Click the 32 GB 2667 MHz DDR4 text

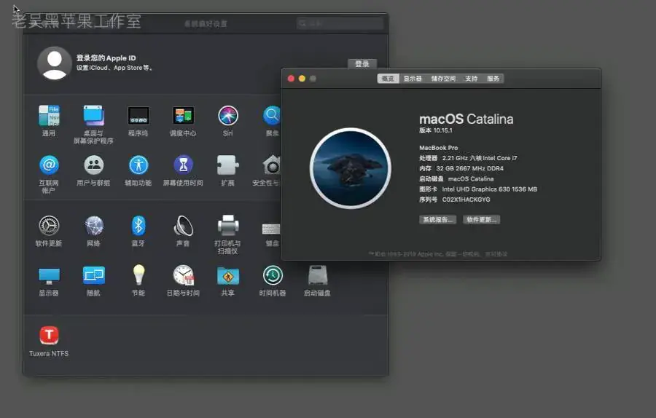click(470, 168)
